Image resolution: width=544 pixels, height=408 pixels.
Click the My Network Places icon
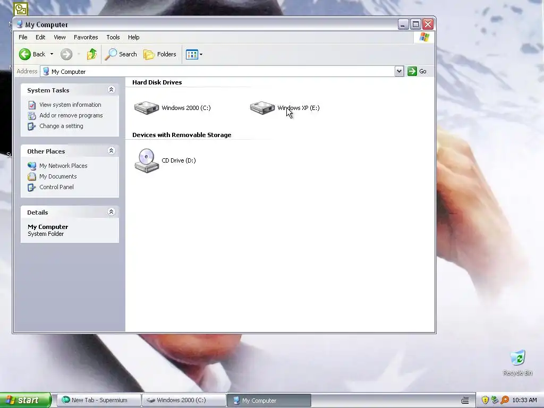click(32, 166)
